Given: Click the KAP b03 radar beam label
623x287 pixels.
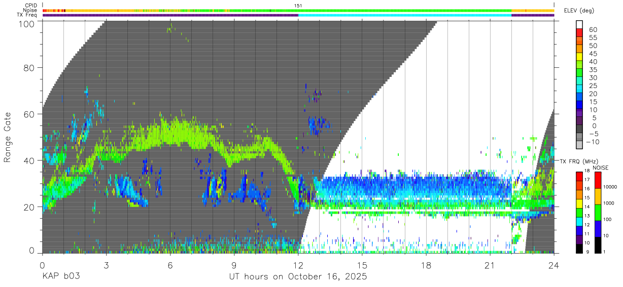Looking at the screenshot, I should click(x=60, y=277).
